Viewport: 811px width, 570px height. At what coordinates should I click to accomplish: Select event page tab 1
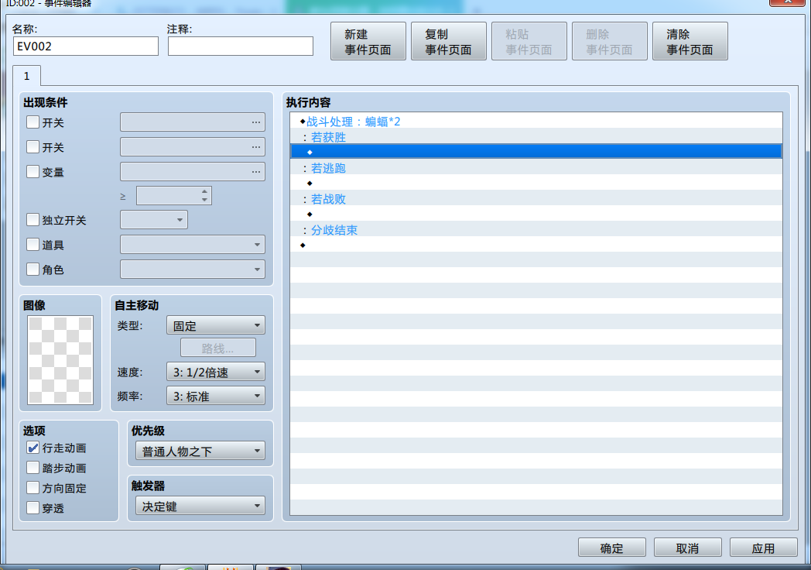coord(27,76)
